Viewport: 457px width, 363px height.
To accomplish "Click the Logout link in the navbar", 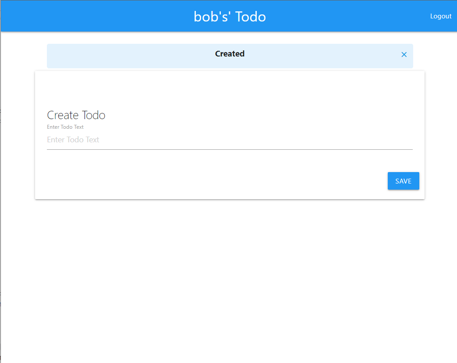I will point(441,16).
